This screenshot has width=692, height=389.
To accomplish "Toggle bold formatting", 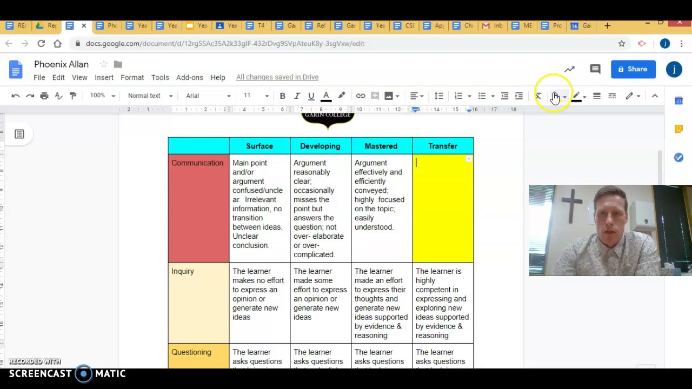I will tap(282, 96).
